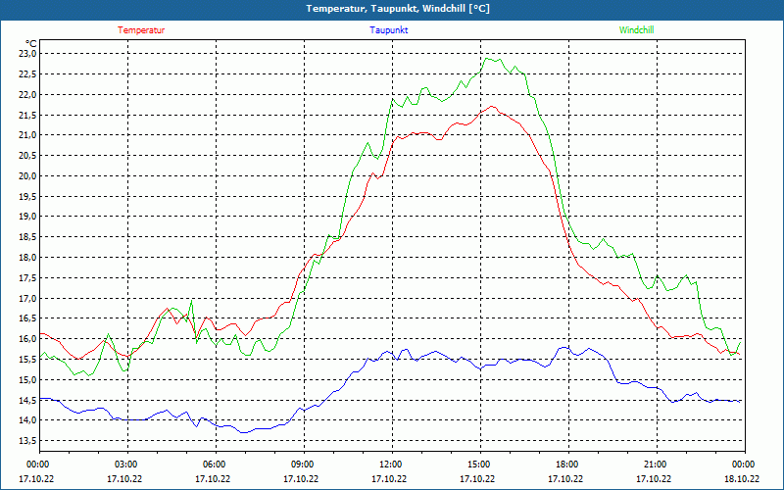Click the 18,5 y-axis tick label
The image size is (784, 490).
(26, 237)
